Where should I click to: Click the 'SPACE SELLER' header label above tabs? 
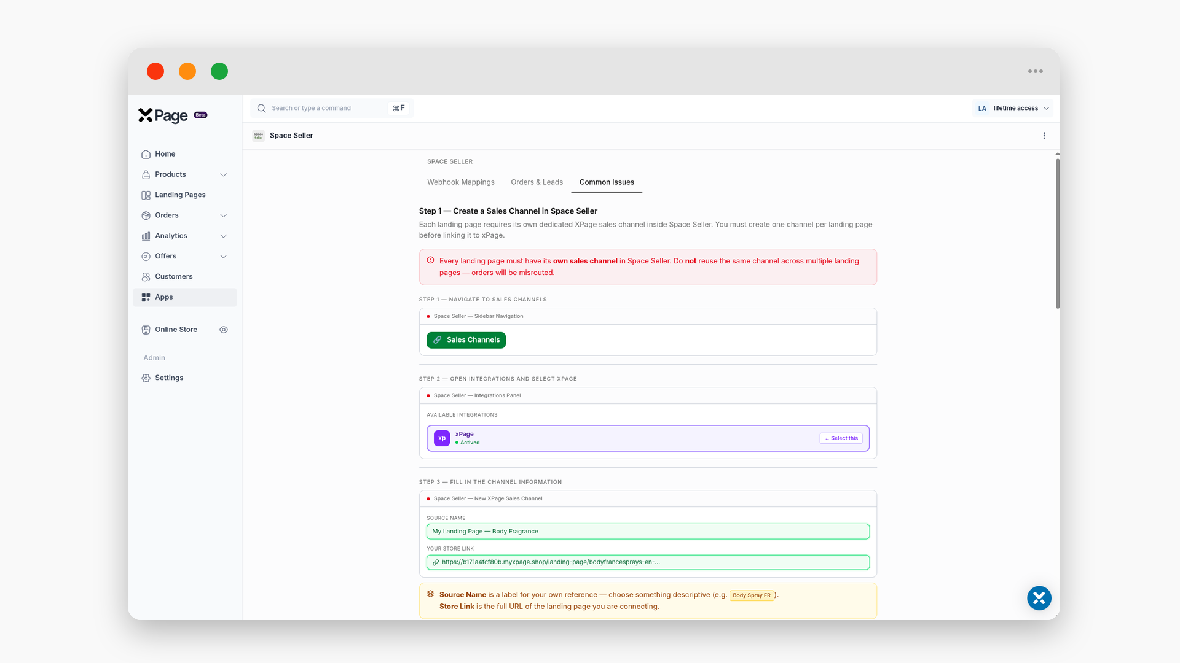pos(450,162)
